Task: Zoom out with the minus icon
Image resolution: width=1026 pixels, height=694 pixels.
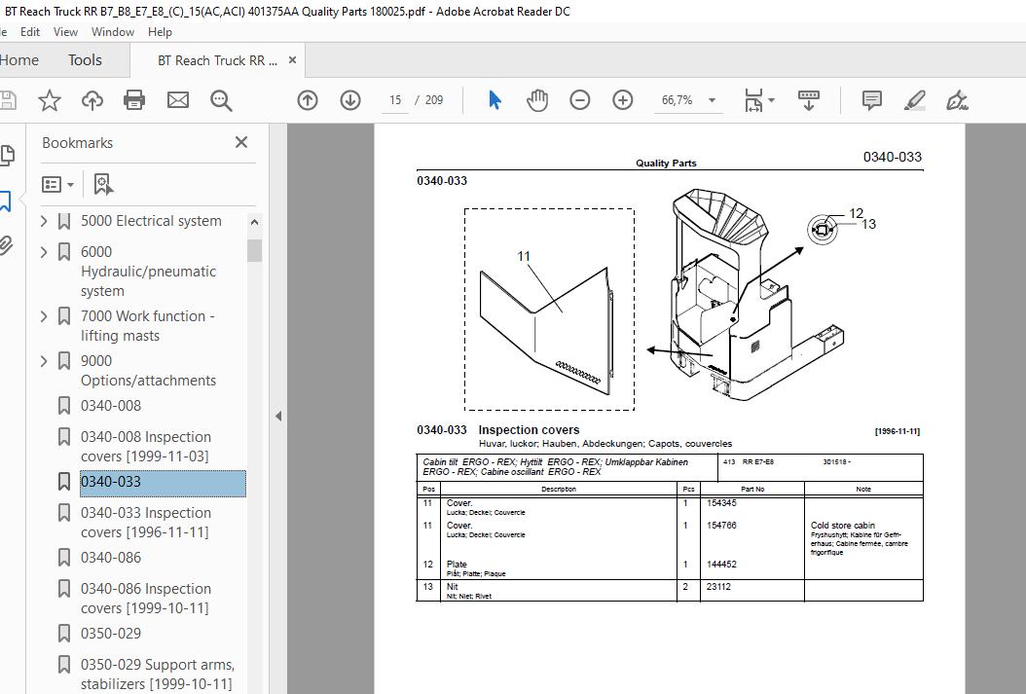Action: tap(579, 99)
